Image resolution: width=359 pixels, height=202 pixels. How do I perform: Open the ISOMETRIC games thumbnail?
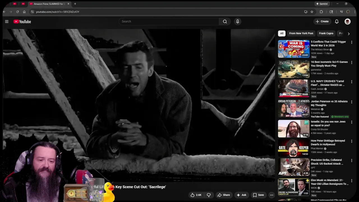pos(294,69)
